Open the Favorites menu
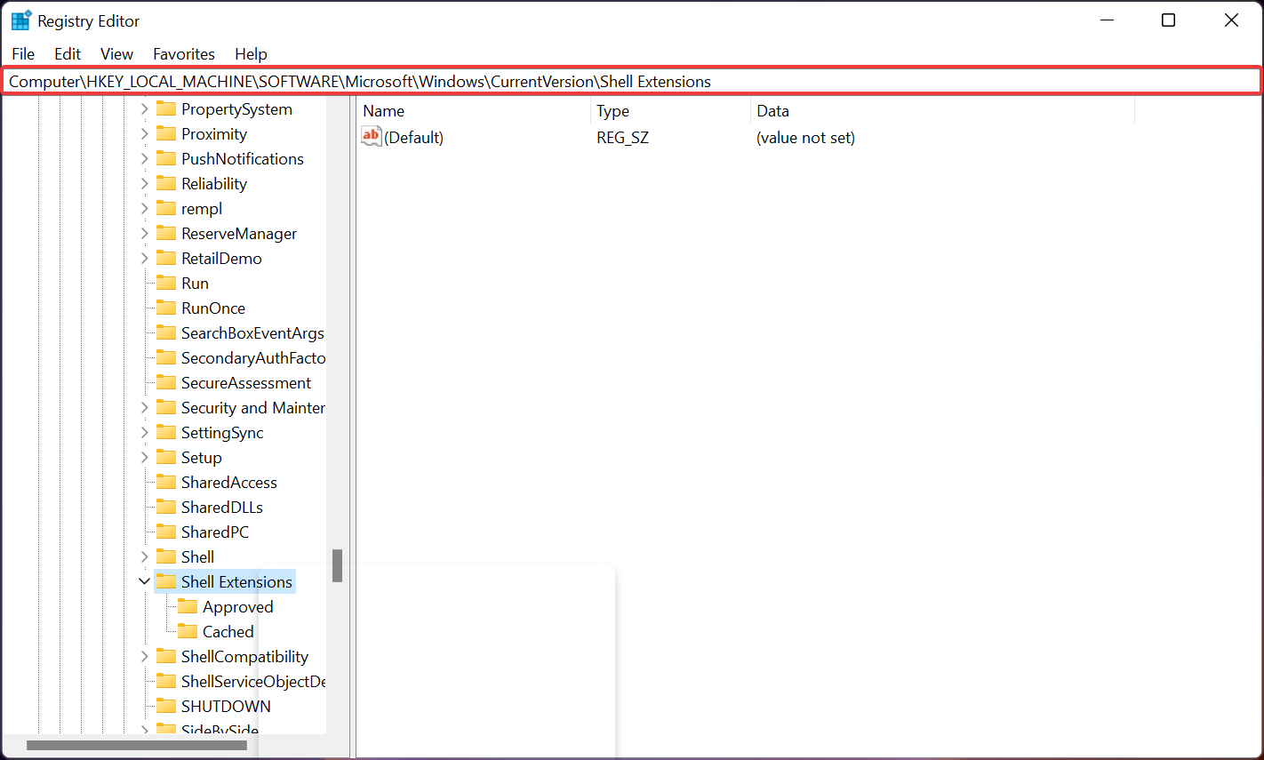Screen dimensions: 1264x760 point(184,54)
